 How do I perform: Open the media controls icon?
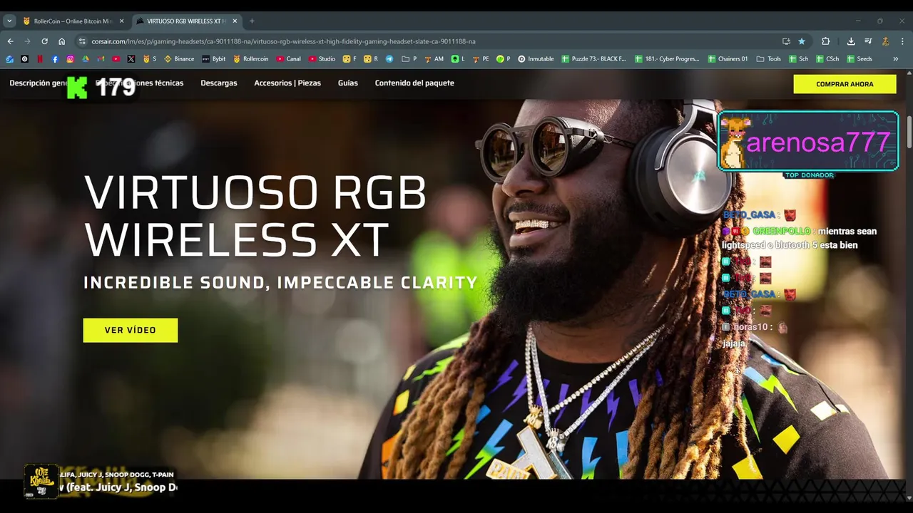click(868, 41)
